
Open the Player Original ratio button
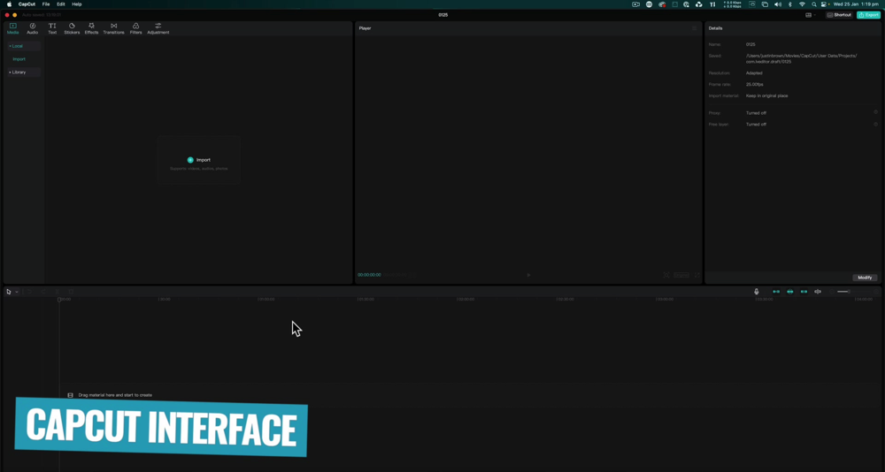click(x=681, y=275)
